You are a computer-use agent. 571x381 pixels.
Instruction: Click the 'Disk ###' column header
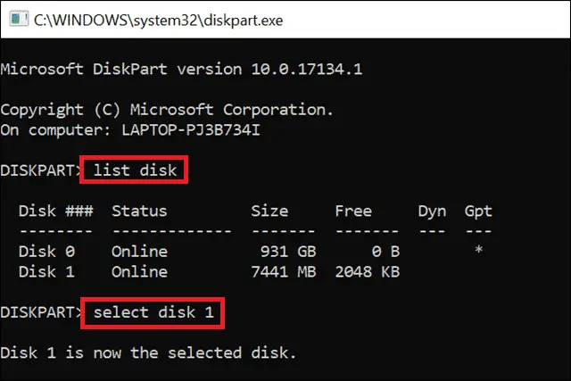click(56, 211)
